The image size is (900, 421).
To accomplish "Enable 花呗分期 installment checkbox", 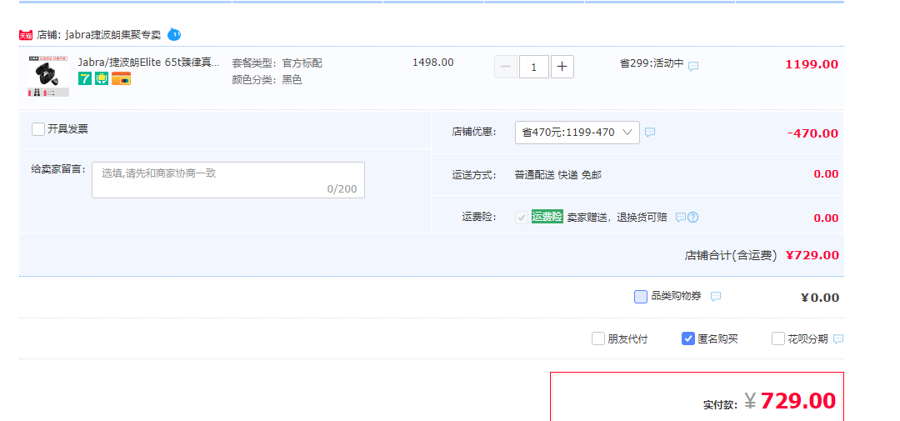I will [x=777, y=338].
